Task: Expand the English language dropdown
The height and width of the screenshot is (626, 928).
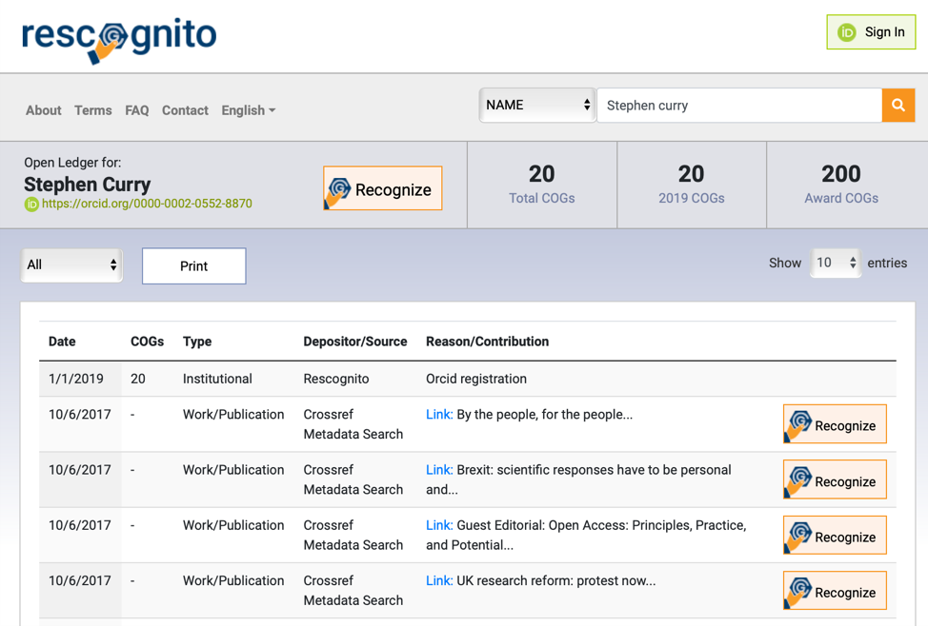Action: click(248, 110)
